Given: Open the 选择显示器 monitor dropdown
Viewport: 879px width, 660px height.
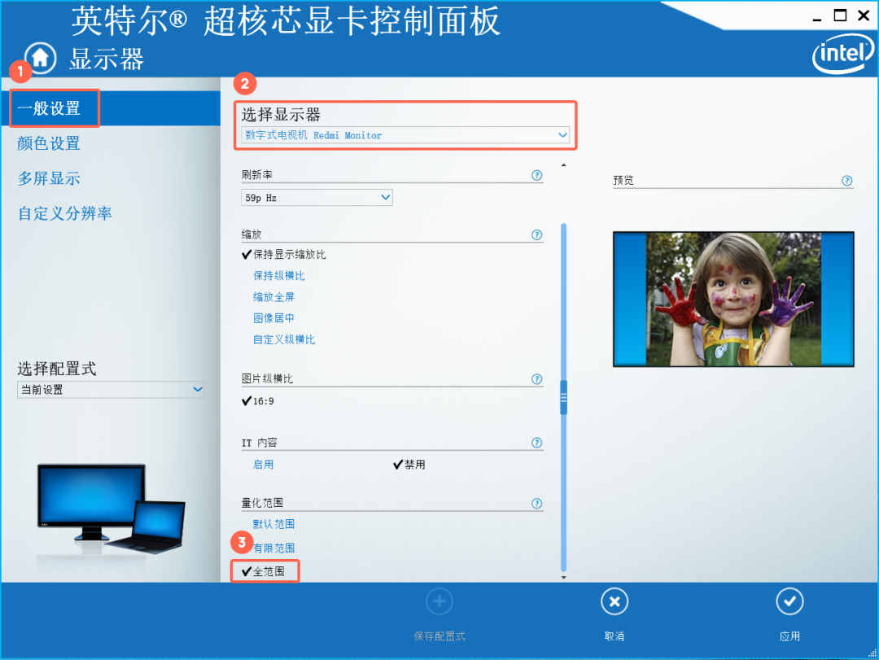Looking at the screenshot, I should (x=405, y=135).
